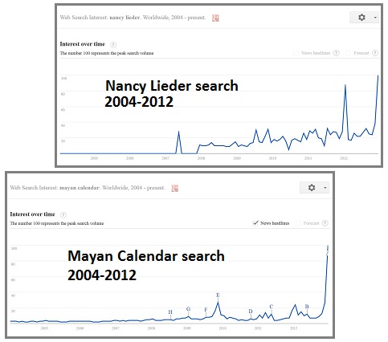Viewport: 388px width, 342px height.
Task: Enable Forecast checkbox in Mayan calendar chart
Action: [298, 223]
